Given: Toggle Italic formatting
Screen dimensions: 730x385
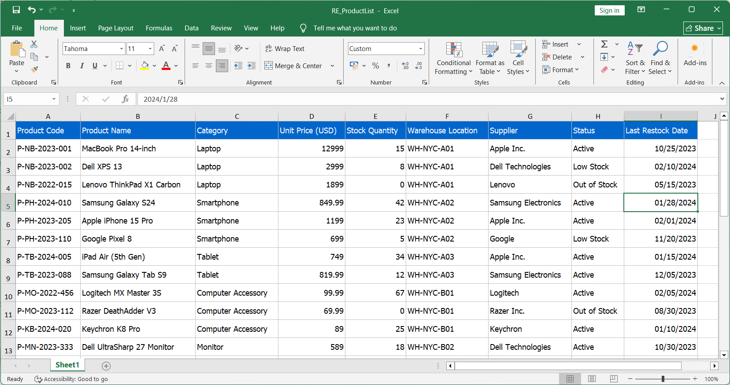Looking at the screenshot, I should pos(82,66).
